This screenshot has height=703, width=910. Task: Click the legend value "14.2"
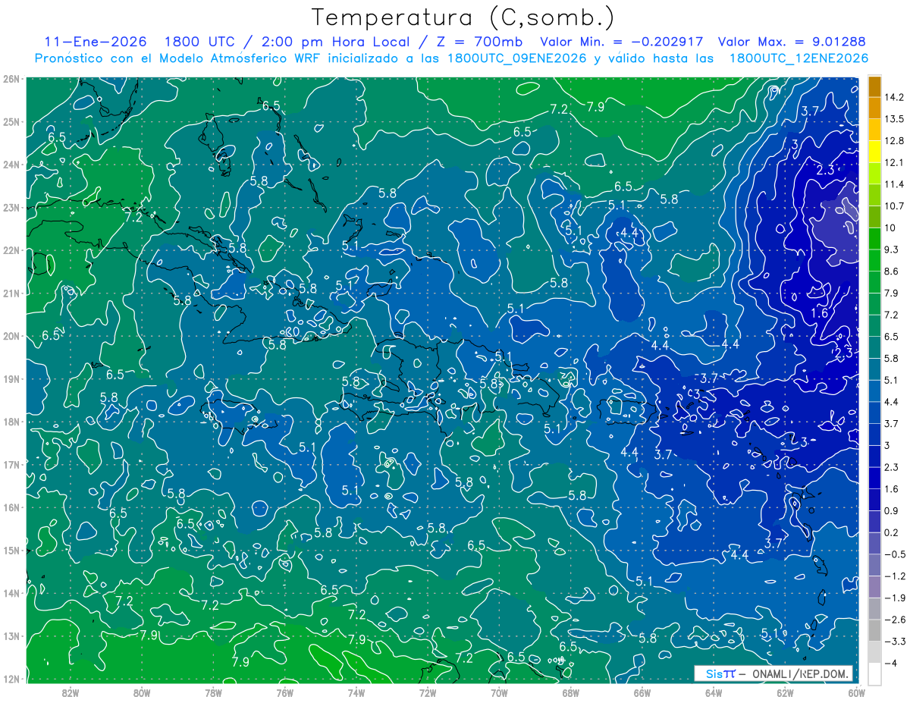[894, 97]
